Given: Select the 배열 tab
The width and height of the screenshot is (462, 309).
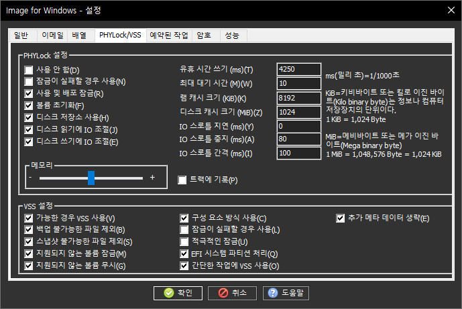Looking at the screenshot, I should tap(81, 36).
